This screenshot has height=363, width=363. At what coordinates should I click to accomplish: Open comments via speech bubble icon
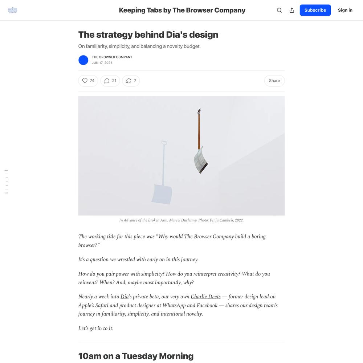107,81
